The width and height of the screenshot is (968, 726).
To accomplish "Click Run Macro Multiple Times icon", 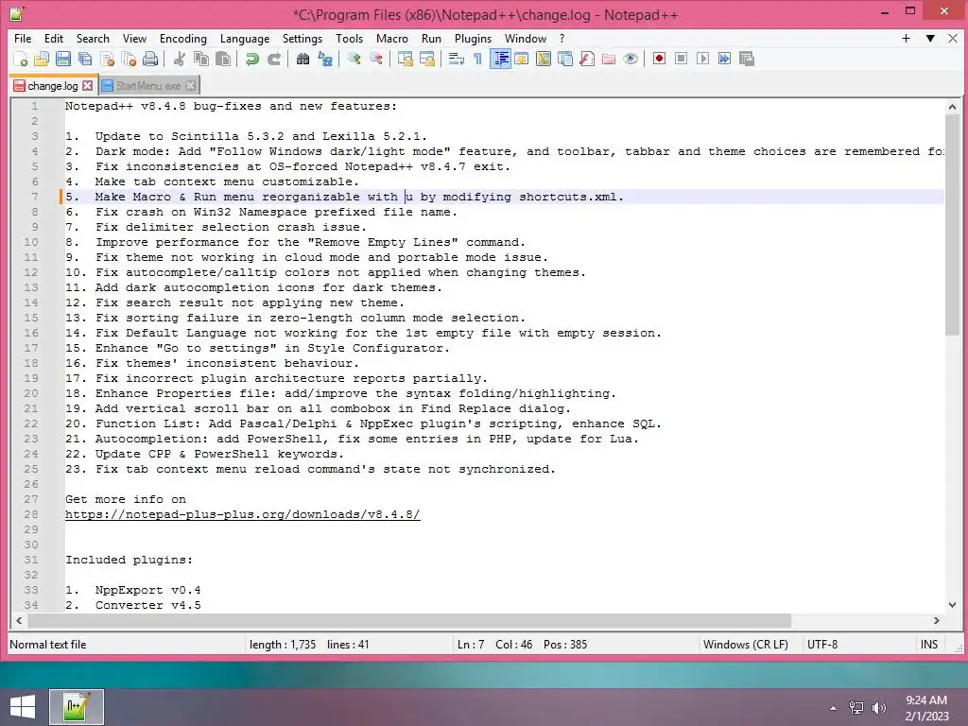I will coord(725,59).
